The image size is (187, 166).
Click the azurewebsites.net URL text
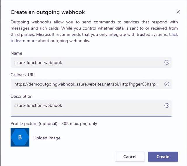click(x=86, y=84)
